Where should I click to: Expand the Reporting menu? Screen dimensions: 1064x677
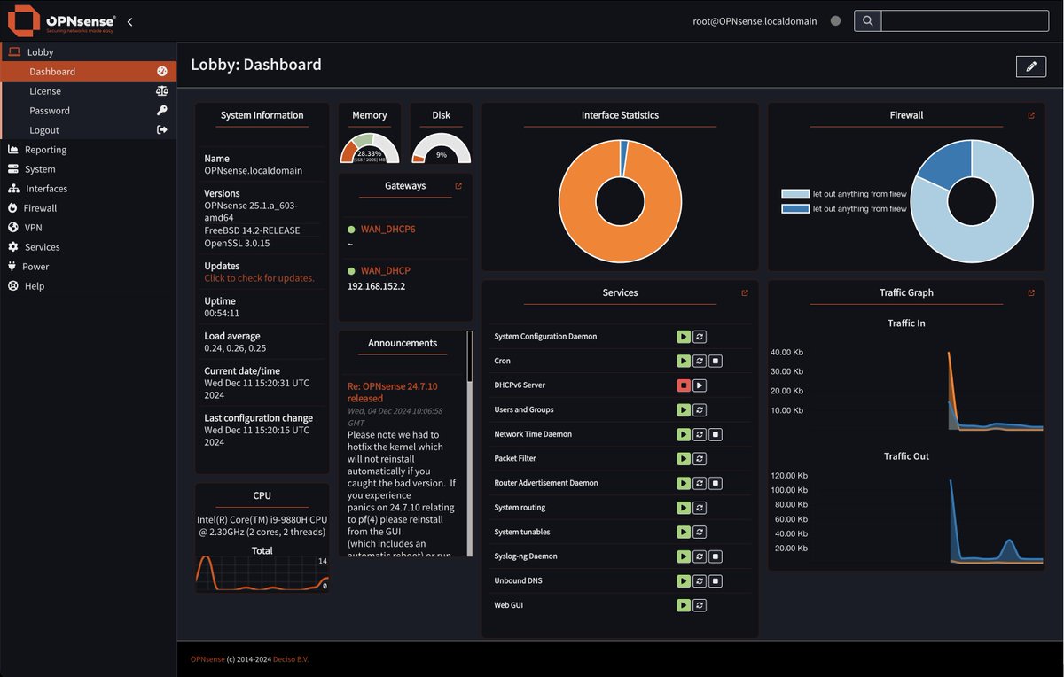coord(89,150)
